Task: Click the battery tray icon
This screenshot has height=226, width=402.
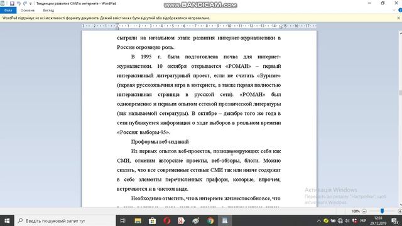Action: click(333, 220)
